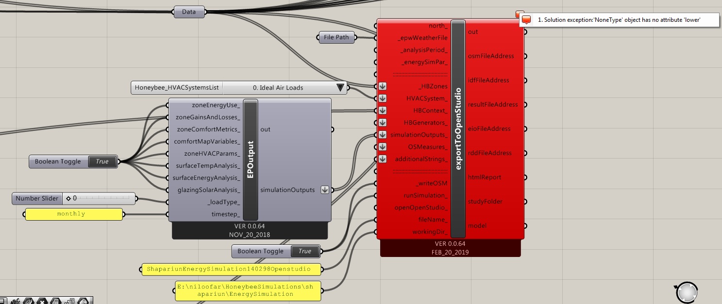
Task: Click the additionalStrings_ input arrow icon
Action: pyautogui.click(x=383, y=159)
